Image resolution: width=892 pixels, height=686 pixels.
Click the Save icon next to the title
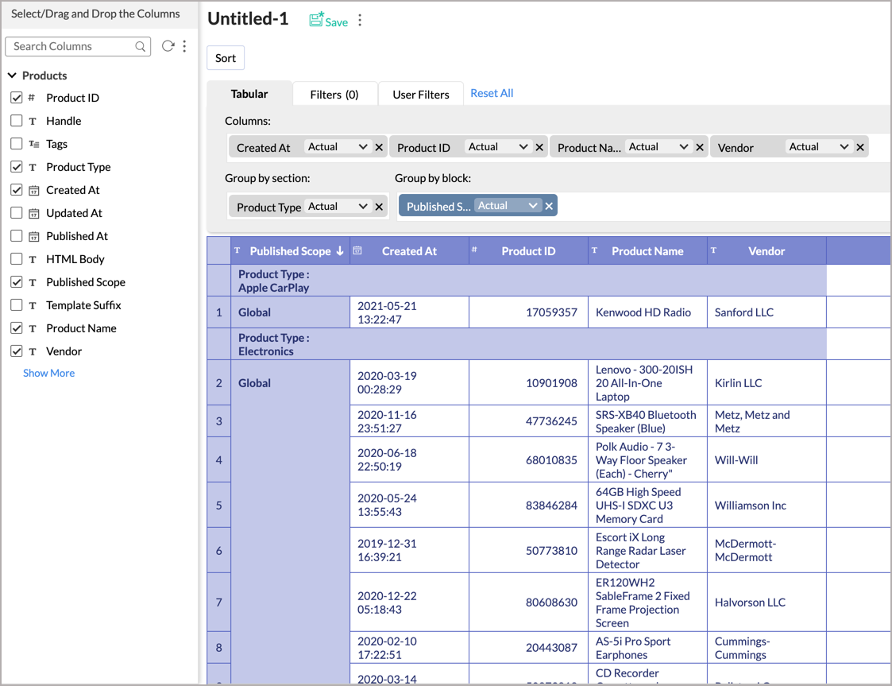tap(317, 21)
